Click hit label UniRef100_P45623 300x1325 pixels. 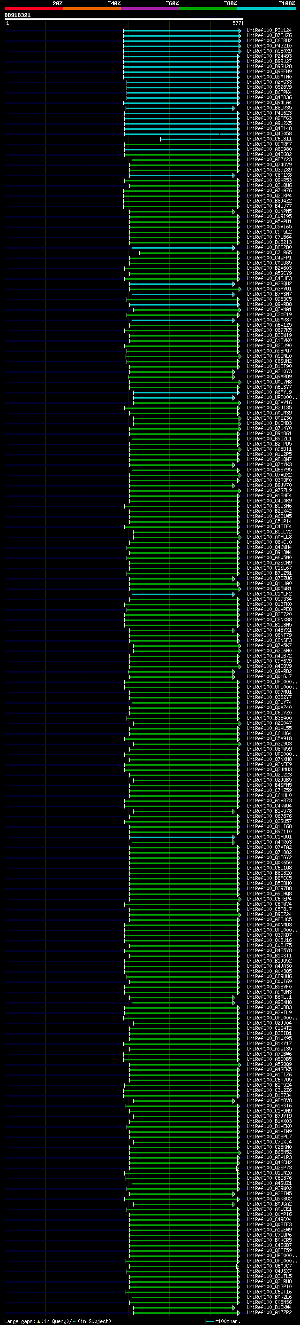269,113
